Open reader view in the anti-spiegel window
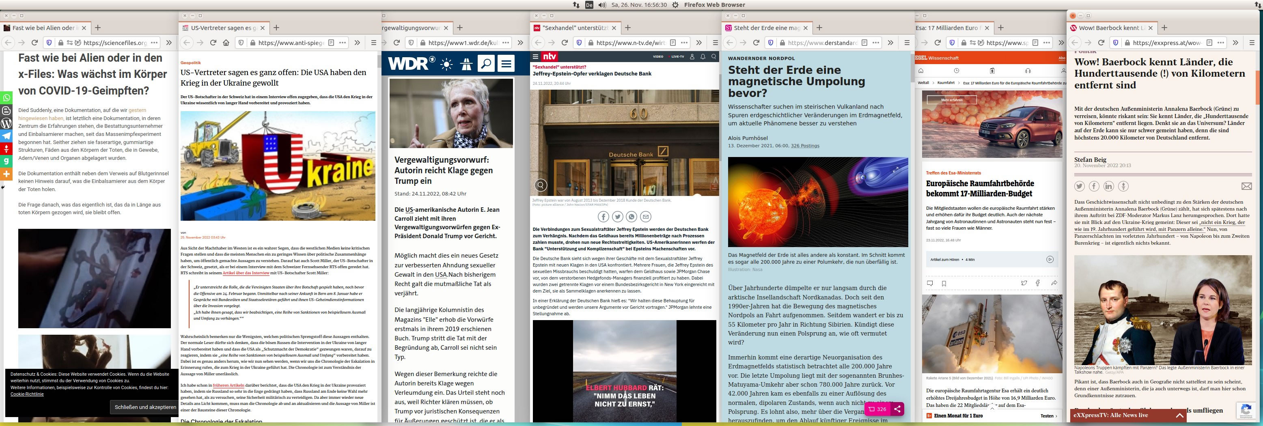This screenshot has width=1263, height=426. point(331,43)
